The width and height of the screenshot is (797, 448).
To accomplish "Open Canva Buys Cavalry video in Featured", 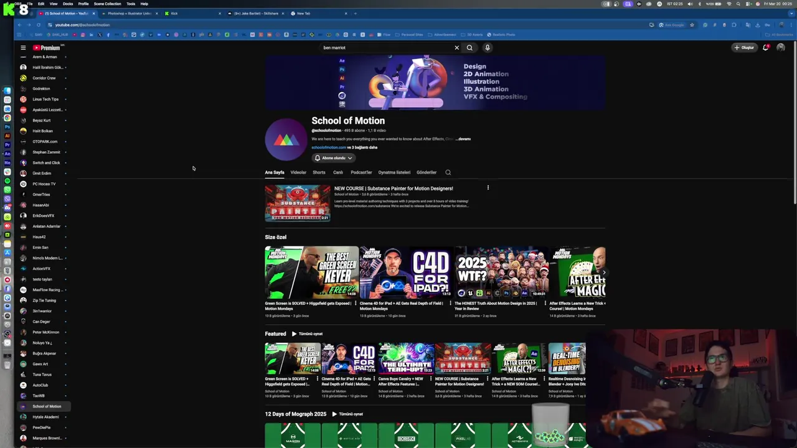I will click(x=406, y=358).
